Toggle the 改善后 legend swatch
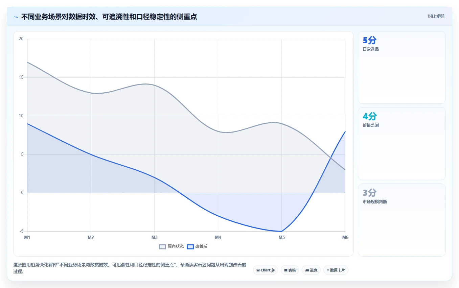Viewport: 459px width, 288px height. [x=190, y=246]
